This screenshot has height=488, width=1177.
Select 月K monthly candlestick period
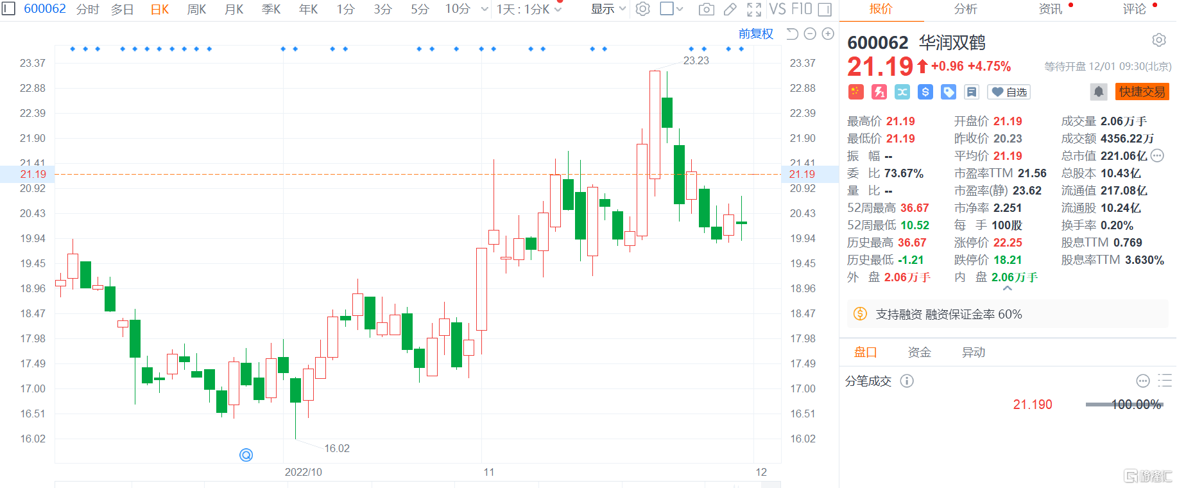point(234,9)
